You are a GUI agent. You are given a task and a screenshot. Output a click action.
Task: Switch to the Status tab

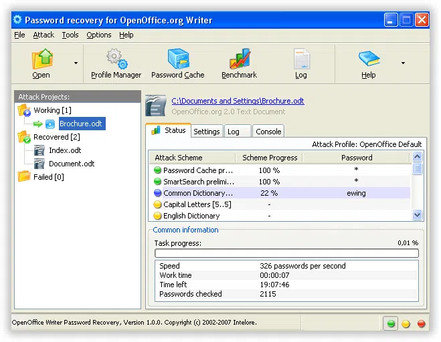169,130
